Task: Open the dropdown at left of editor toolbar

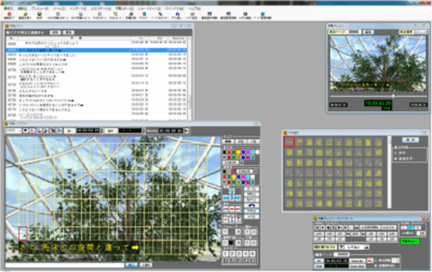Action: point(13,131)
